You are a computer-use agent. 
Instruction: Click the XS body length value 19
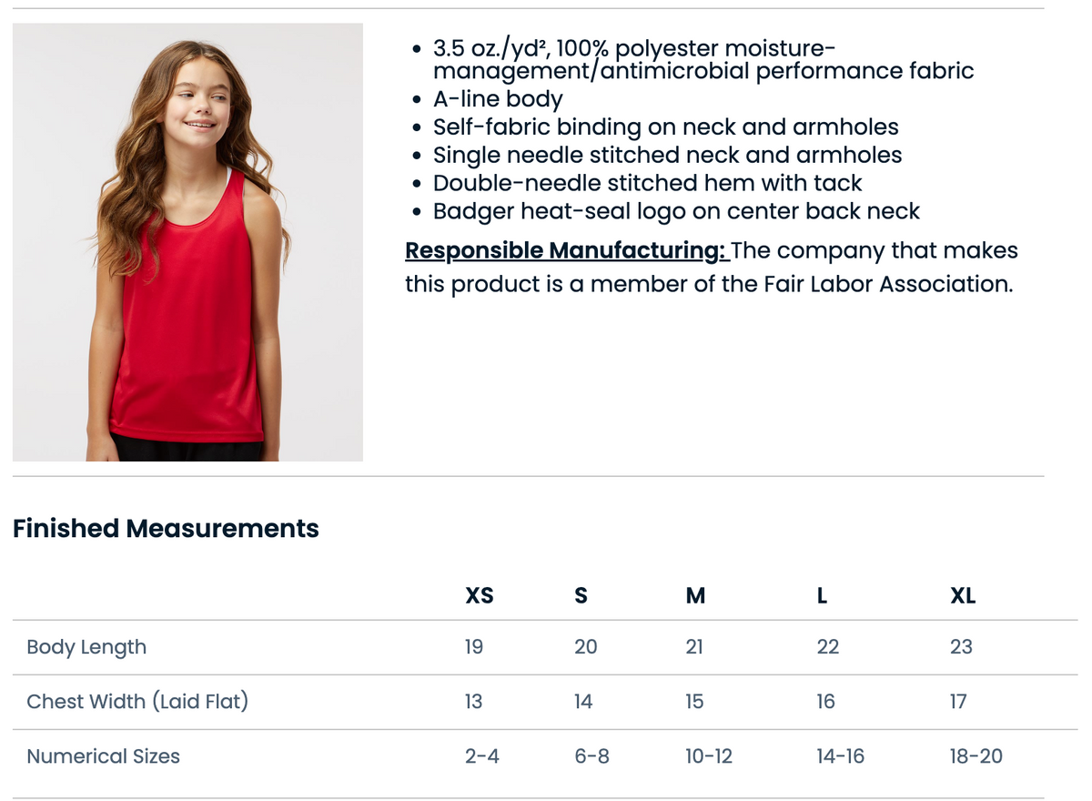click(474, 647)
